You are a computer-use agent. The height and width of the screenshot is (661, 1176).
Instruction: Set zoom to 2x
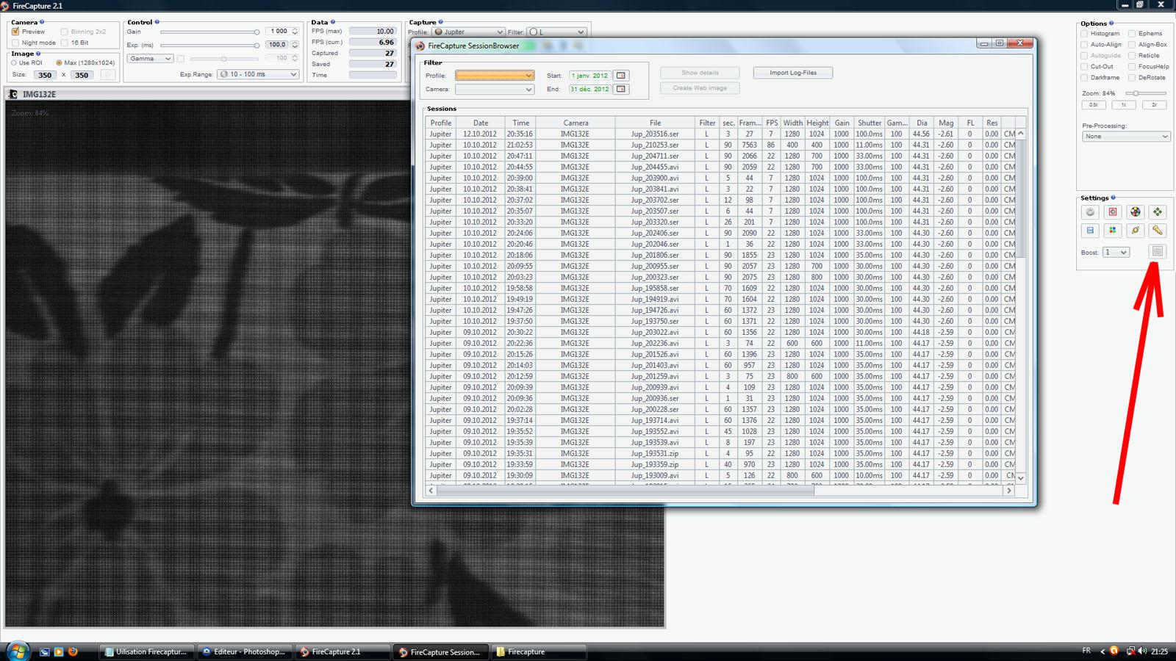tap(1154, 105)
